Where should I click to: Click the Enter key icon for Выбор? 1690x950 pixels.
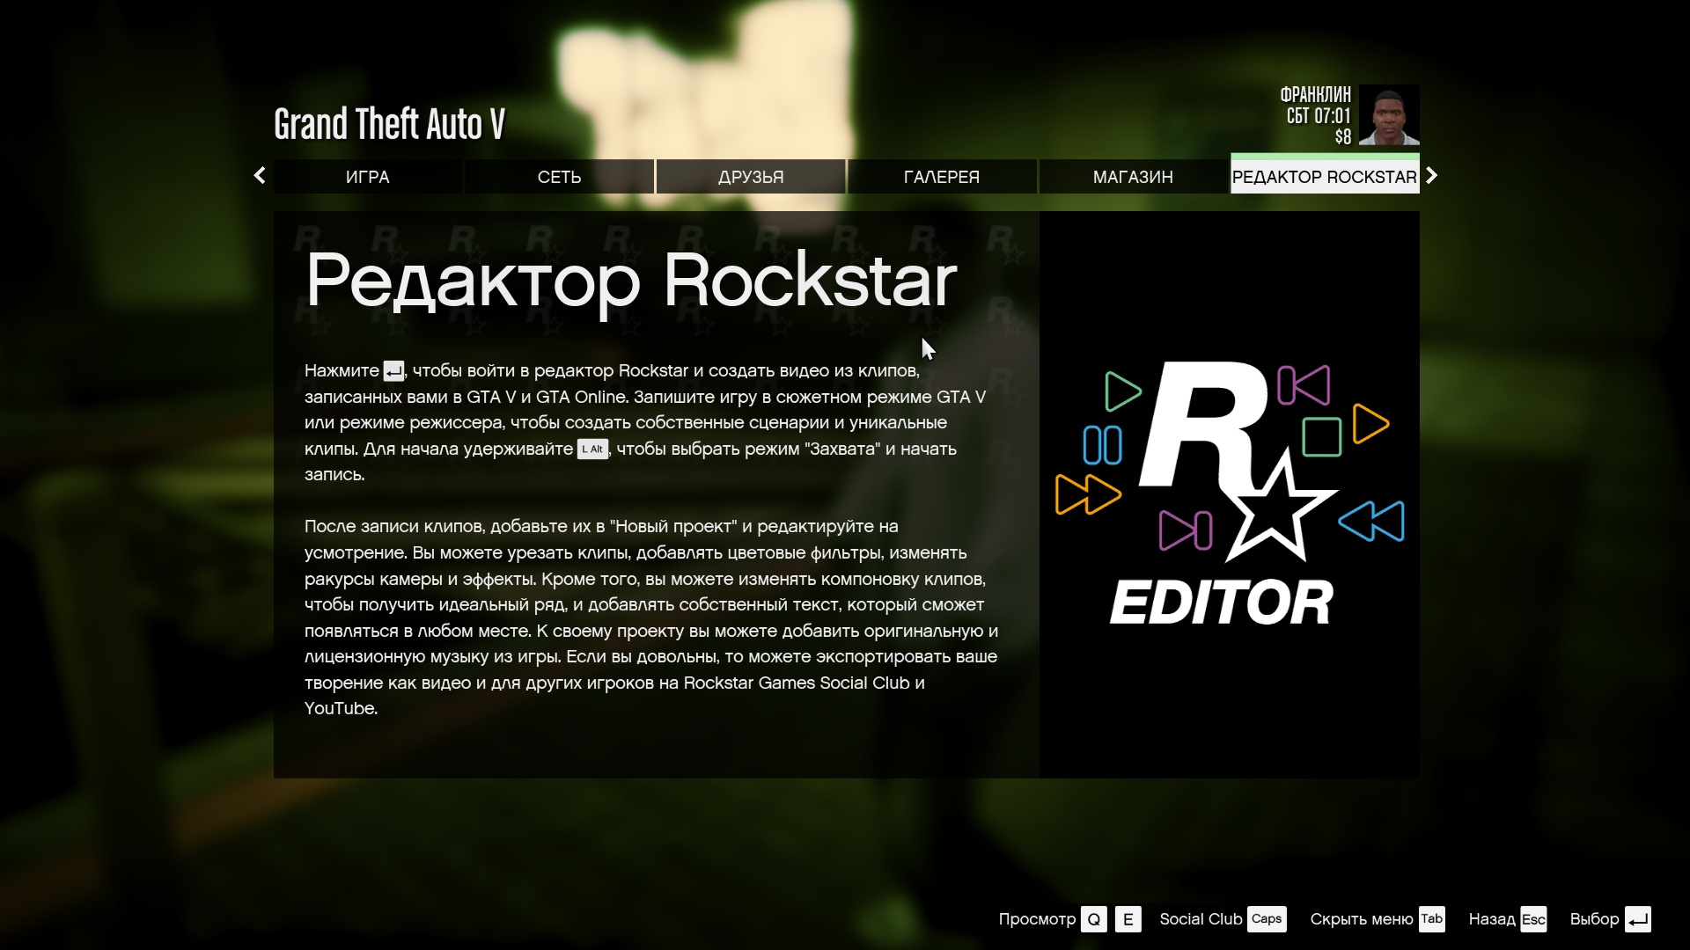[1638, 919]
